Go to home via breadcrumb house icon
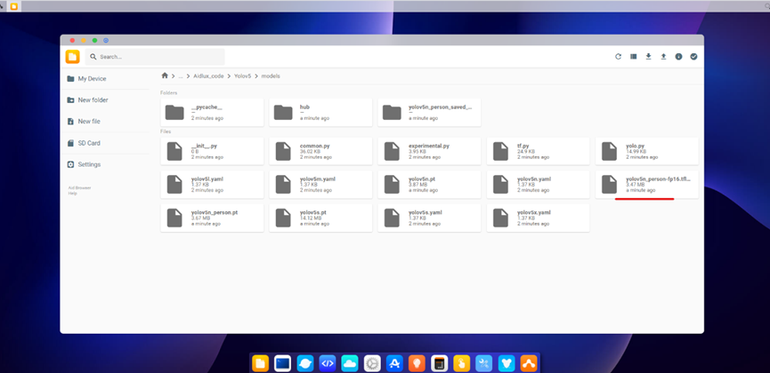The image size is (770, 373). [165, 76]
